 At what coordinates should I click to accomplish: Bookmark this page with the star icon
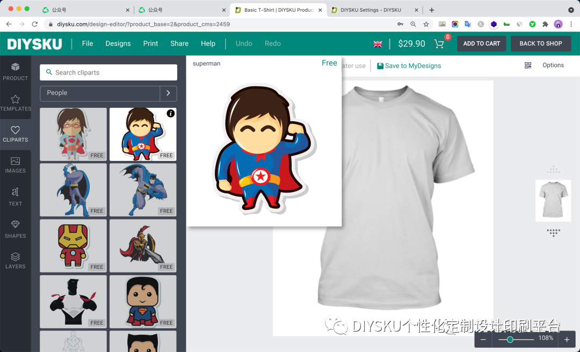click(426, 24)
